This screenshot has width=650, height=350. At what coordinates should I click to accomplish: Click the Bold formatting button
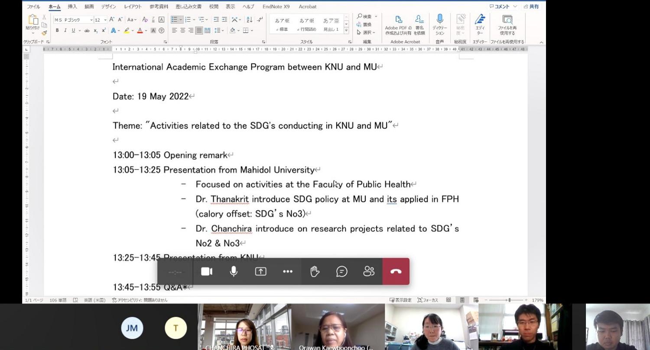coord(57,30)
